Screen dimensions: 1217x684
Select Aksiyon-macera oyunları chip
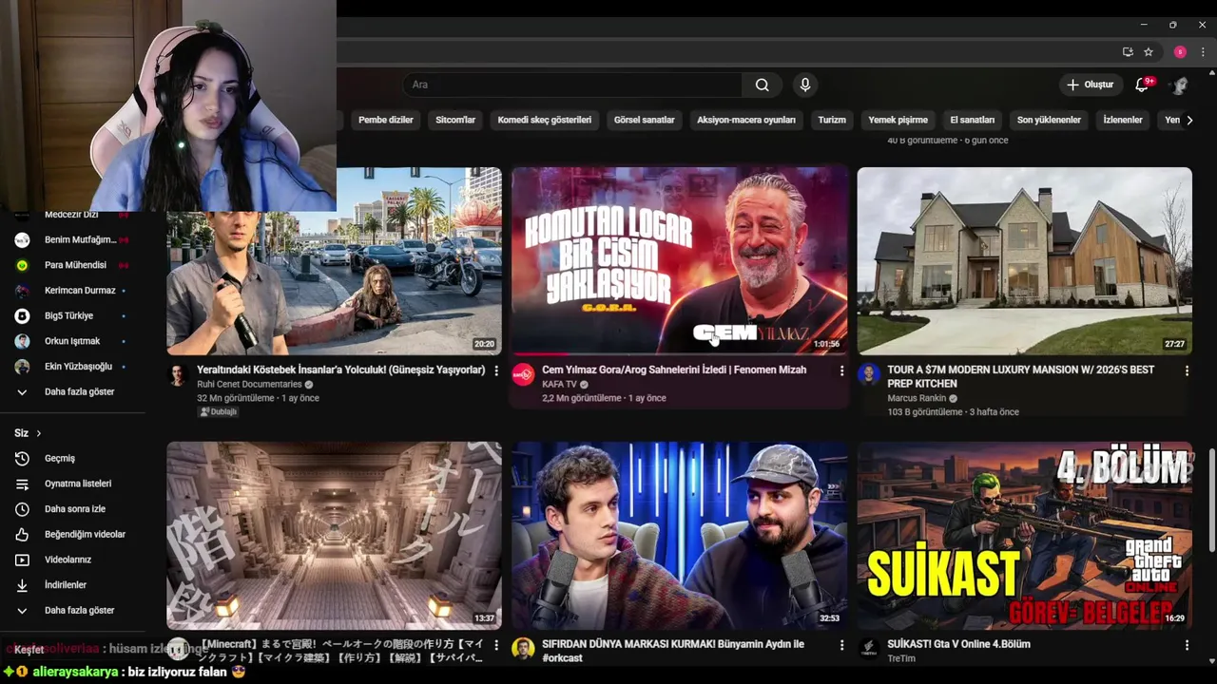(x=746, y=120)
